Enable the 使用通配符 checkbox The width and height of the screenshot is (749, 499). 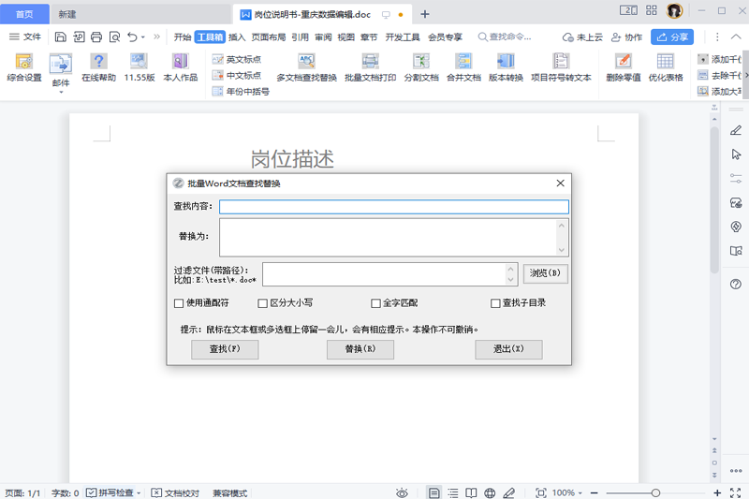click(x=179, y=303)
